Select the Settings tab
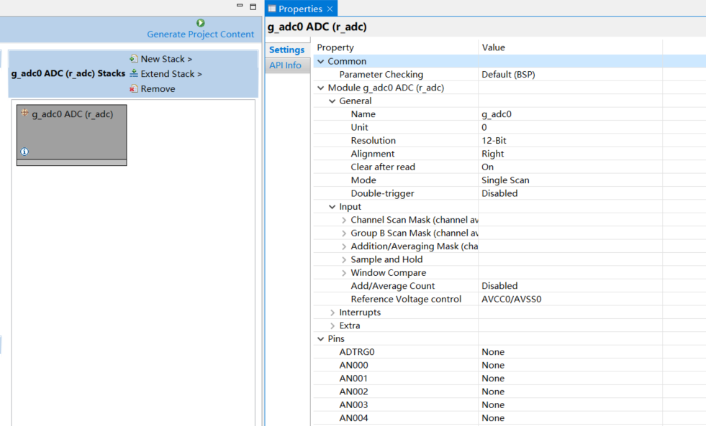The height and width of the screenshot is (426, 706). pyautogui.click(x=286, y=50)
